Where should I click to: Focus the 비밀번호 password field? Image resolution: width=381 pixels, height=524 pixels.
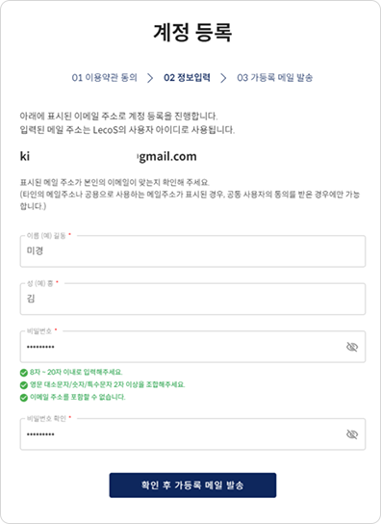192,347
